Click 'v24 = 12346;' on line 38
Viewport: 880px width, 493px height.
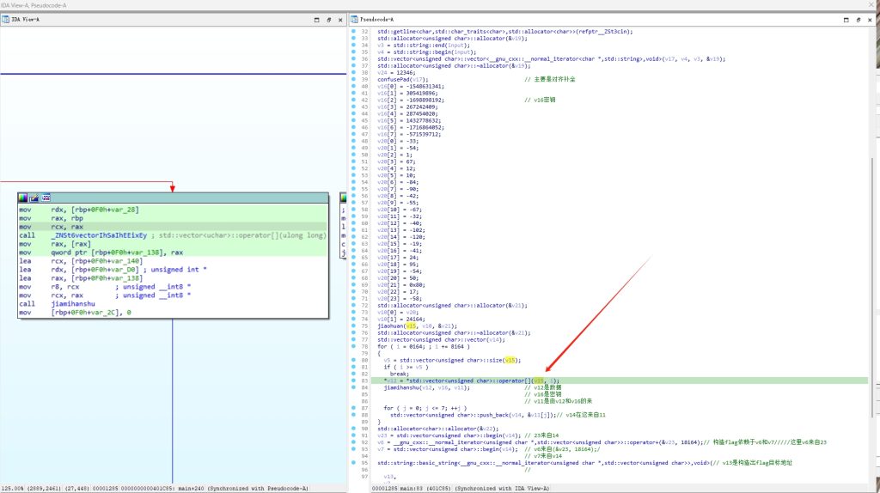396,72
